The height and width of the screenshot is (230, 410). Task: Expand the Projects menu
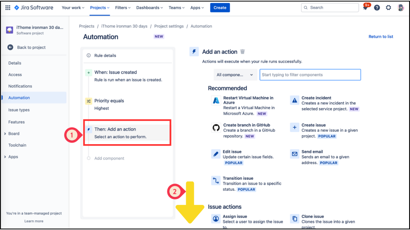pos(100,8)
